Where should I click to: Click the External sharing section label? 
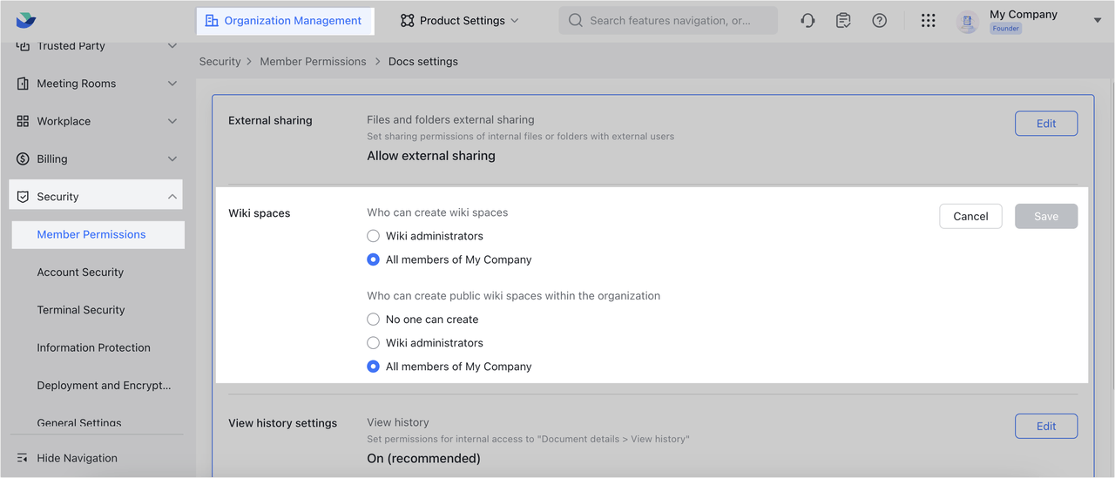pyautogui.click(x=270, y=121)
